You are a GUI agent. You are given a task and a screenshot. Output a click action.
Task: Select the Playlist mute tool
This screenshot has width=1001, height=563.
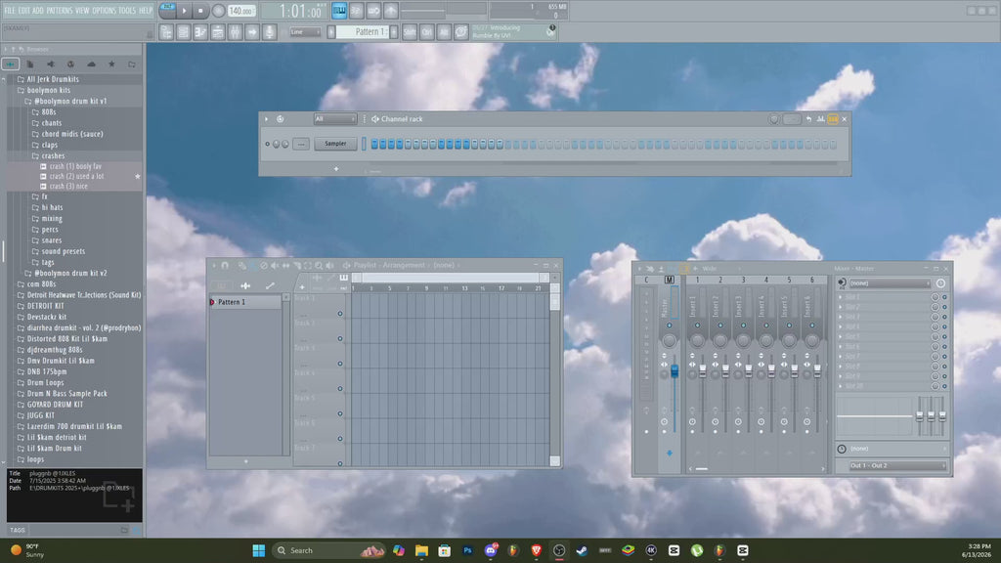click(x=275, y=265)
